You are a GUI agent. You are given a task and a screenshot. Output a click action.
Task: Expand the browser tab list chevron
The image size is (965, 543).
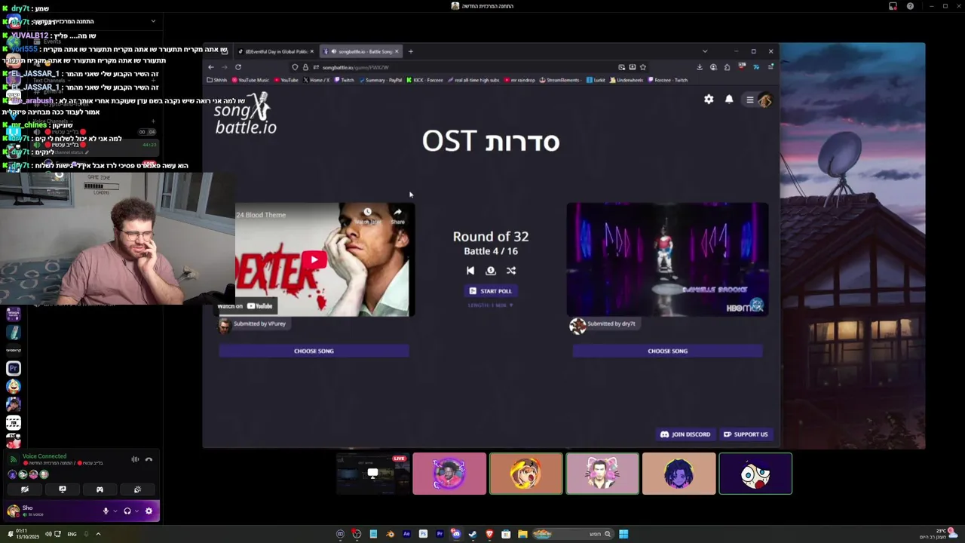(705, 51)
